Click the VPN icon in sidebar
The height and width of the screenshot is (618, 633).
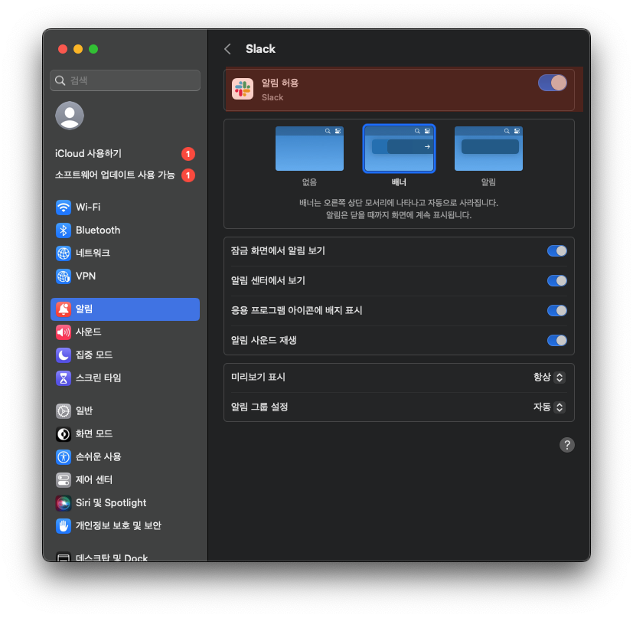tap(64, 276)
